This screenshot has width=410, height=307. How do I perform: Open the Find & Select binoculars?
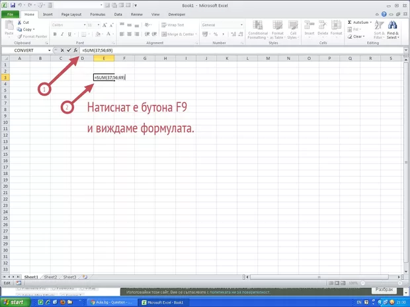[393, 30]
